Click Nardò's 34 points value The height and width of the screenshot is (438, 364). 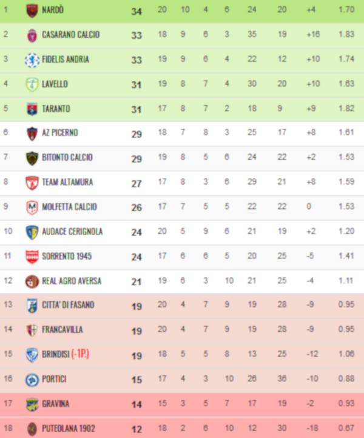click(136, 11)
